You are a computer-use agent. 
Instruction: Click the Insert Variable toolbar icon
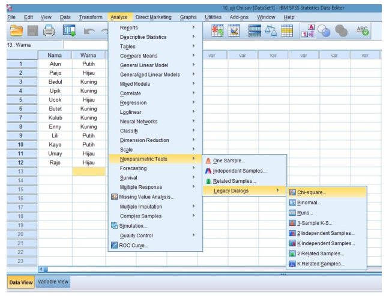(x=234, y=31)
